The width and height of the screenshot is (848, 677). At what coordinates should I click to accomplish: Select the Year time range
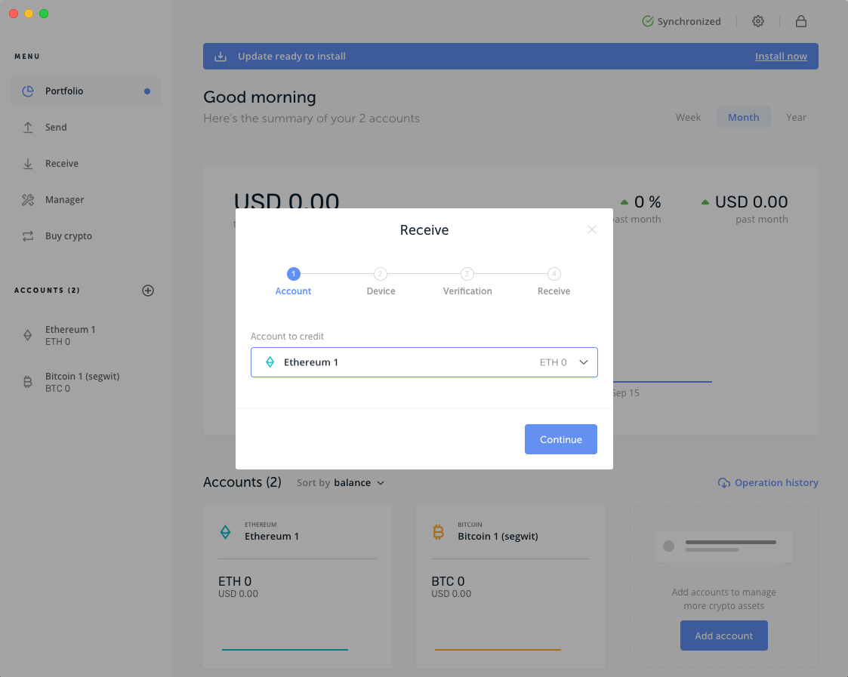click(x=797, y=117)
